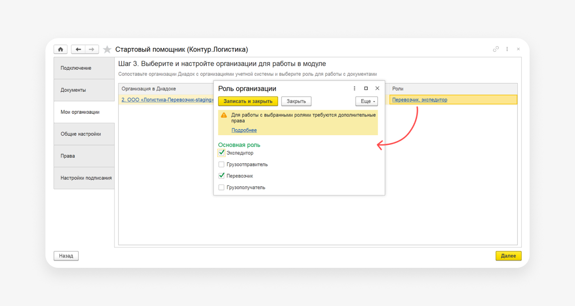Uncheck the Перевозчик role checkbox
Viewport: 575px width, 306px height.
click(x=221, y=176)
